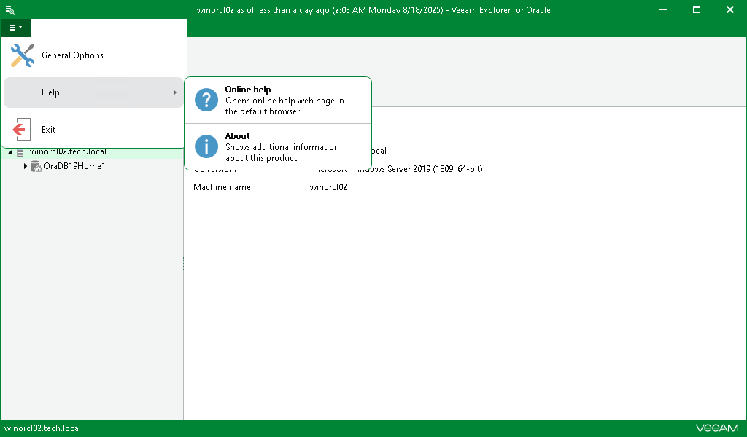
Task: Open the main menu dropdown arrow
Action: point(22,27)
